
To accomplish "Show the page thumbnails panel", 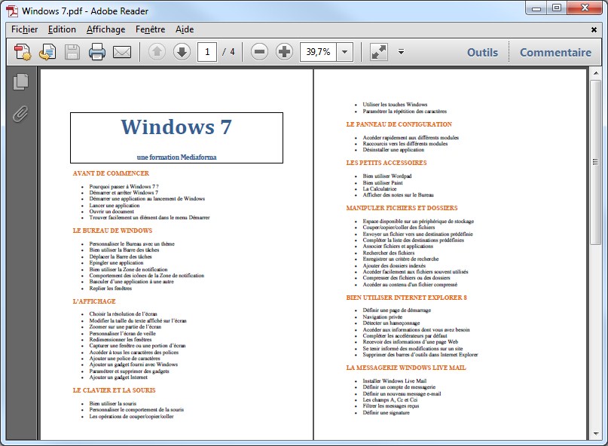I will tap(20, 82).
